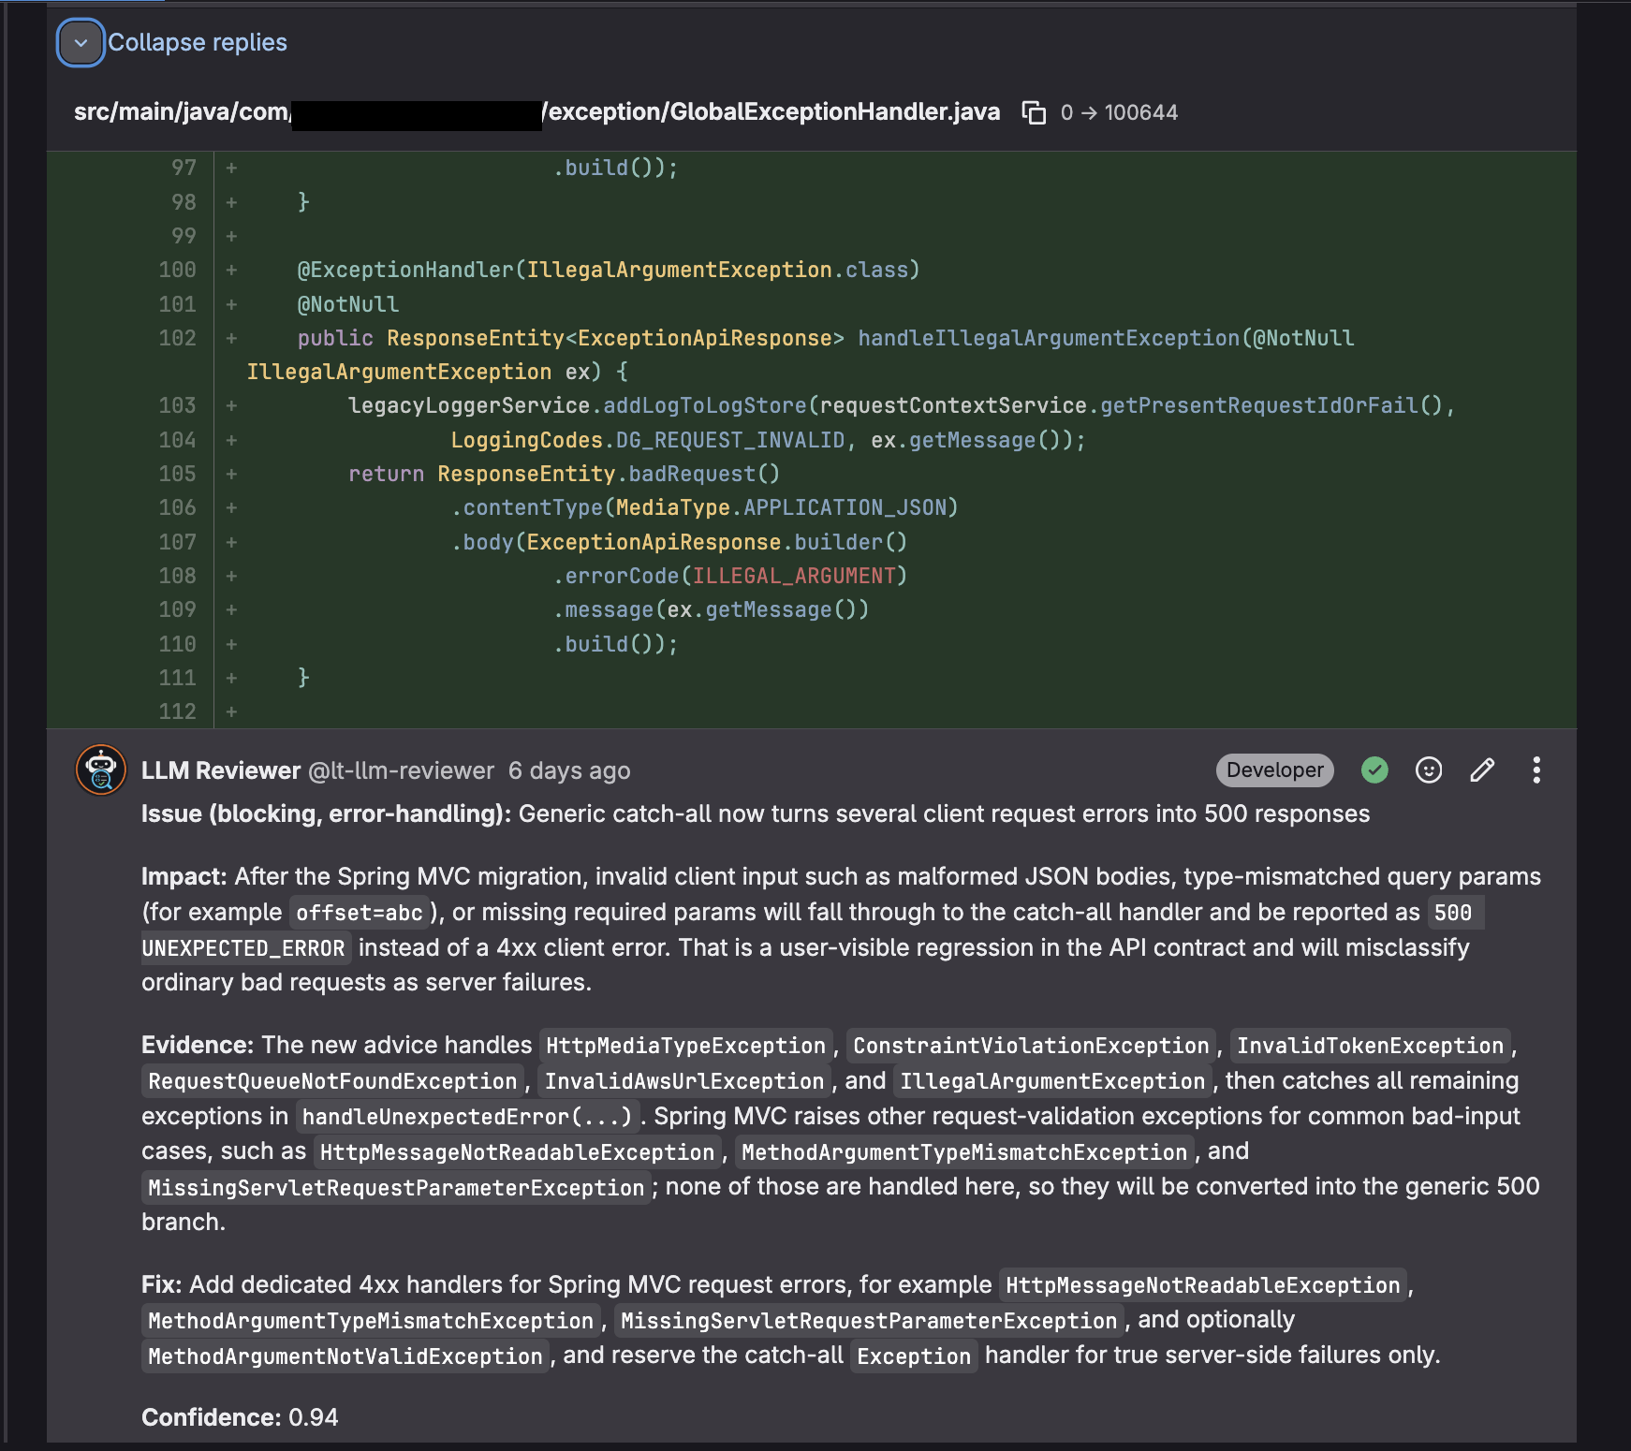Click line number 108 in diff
Screen dimensions: 1631x1451
[178, 576]
